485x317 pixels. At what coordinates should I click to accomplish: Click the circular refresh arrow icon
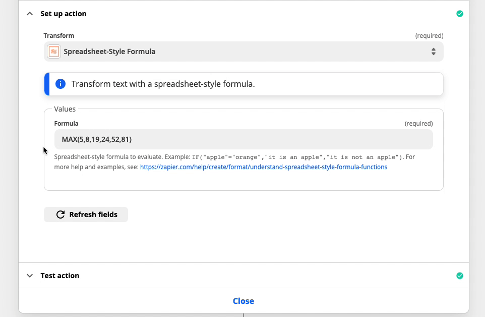pos(60,215)
